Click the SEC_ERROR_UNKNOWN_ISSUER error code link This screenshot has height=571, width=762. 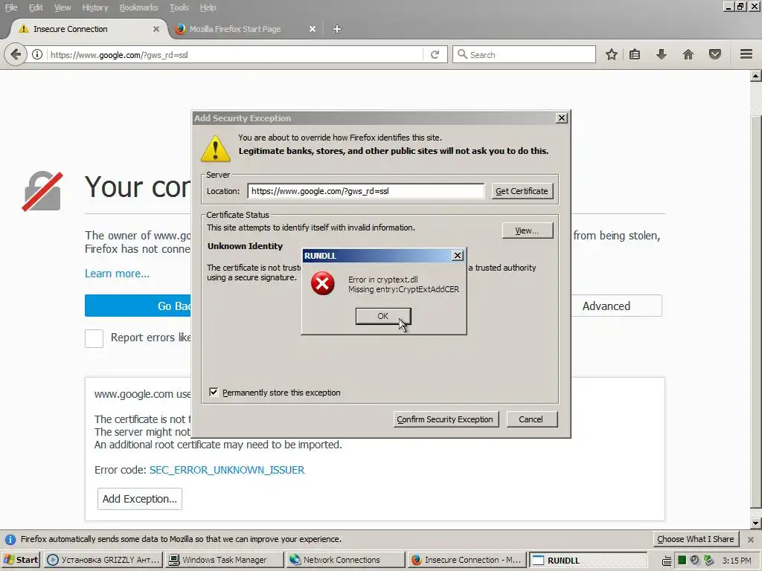point(227,470)
